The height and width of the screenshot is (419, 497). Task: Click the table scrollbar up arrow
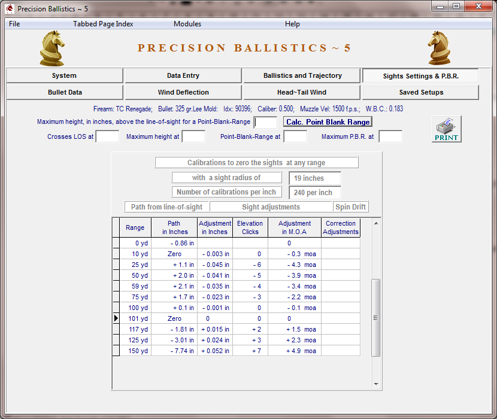pos(376,223)
